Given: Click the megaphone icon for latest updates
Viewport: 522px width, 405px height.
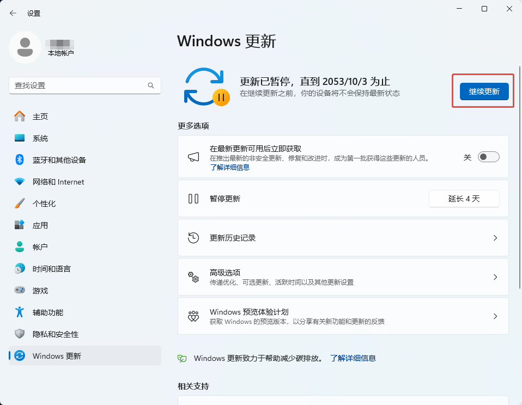Looking at the screenshot, I should point(193,157).
